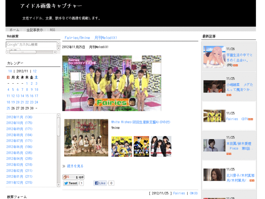265x199 pixels.
Task: Click the Google custom search input field
Action: [31, 45]
